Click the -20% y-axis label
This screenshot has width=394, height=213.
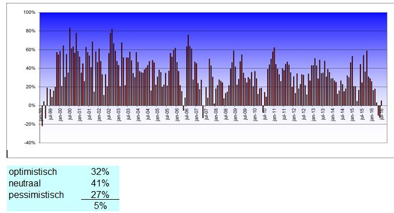click(30, 124)
